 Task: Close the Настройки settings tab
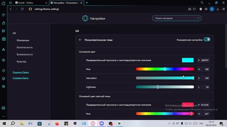(x=81, y=3)
